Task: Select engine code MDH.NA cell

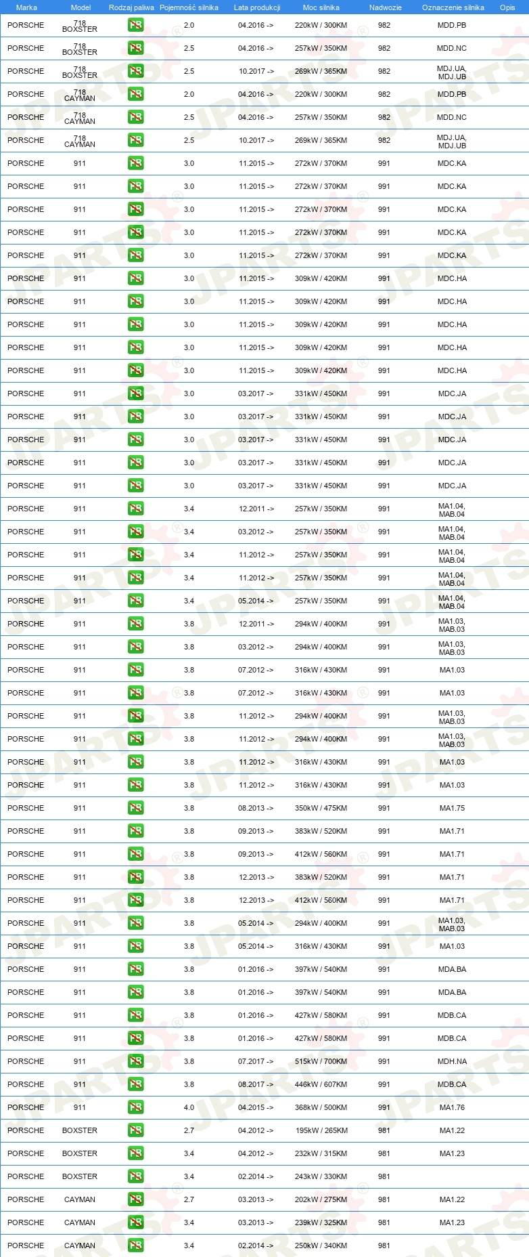Action: pyautogui.click(x=452, y=1061)
